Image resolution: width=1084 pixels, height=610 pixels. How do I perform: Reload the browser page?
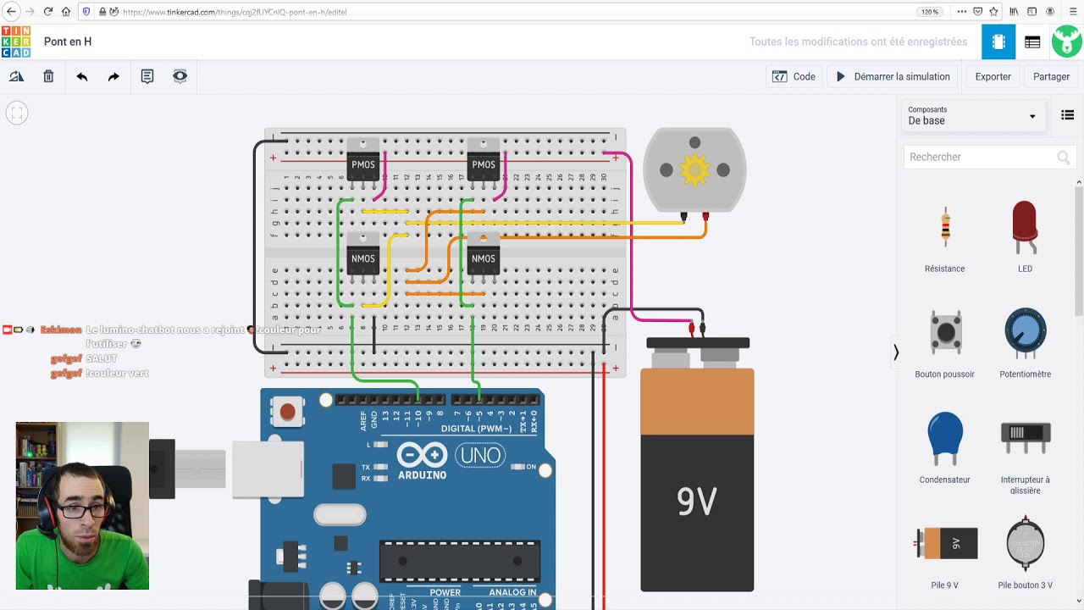(47, 12)
